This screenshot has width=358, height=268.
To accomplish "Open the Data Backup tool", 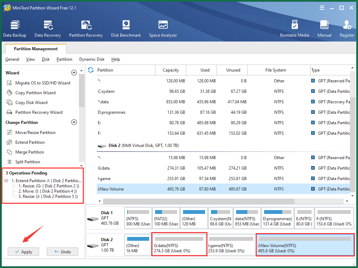I will 15,29.
